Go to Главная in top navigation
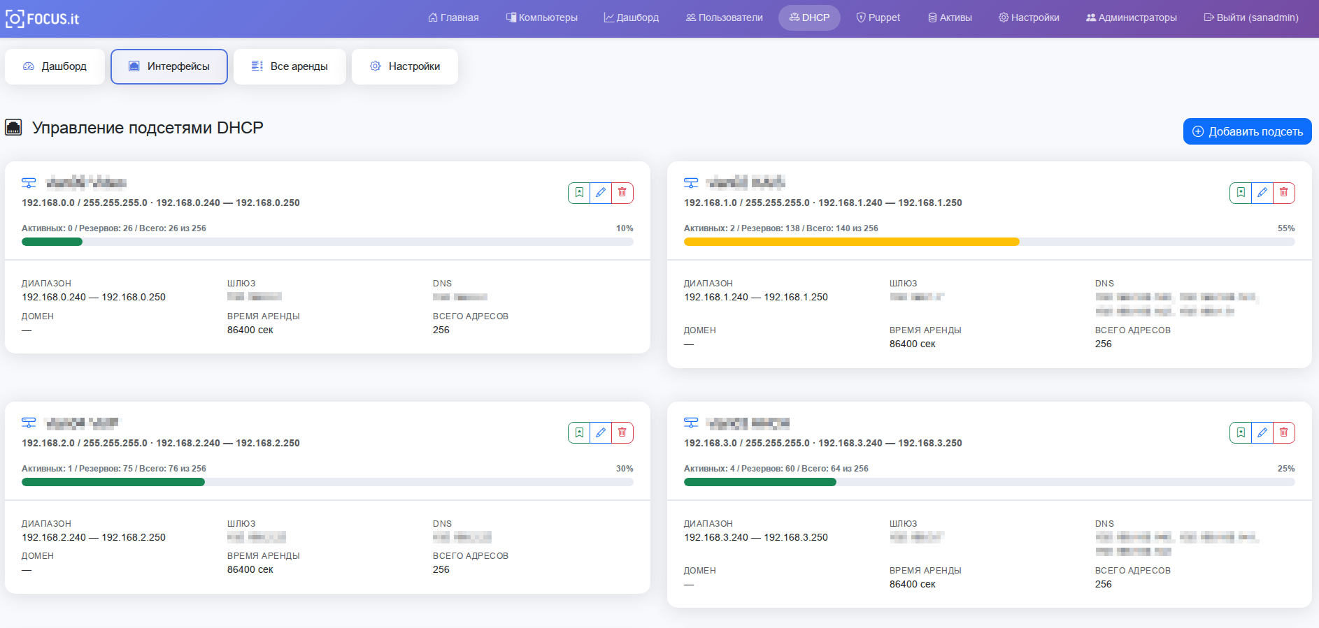The width and height of the screenshot is (1319, 628). click(x=453, y=17)
